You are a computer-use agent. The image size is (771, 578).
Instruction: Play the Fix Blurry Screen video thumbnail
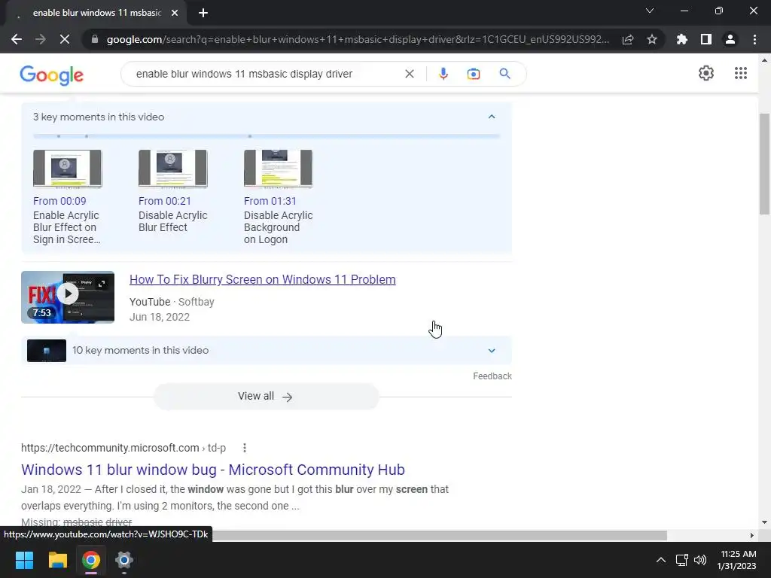coord(68,297)
